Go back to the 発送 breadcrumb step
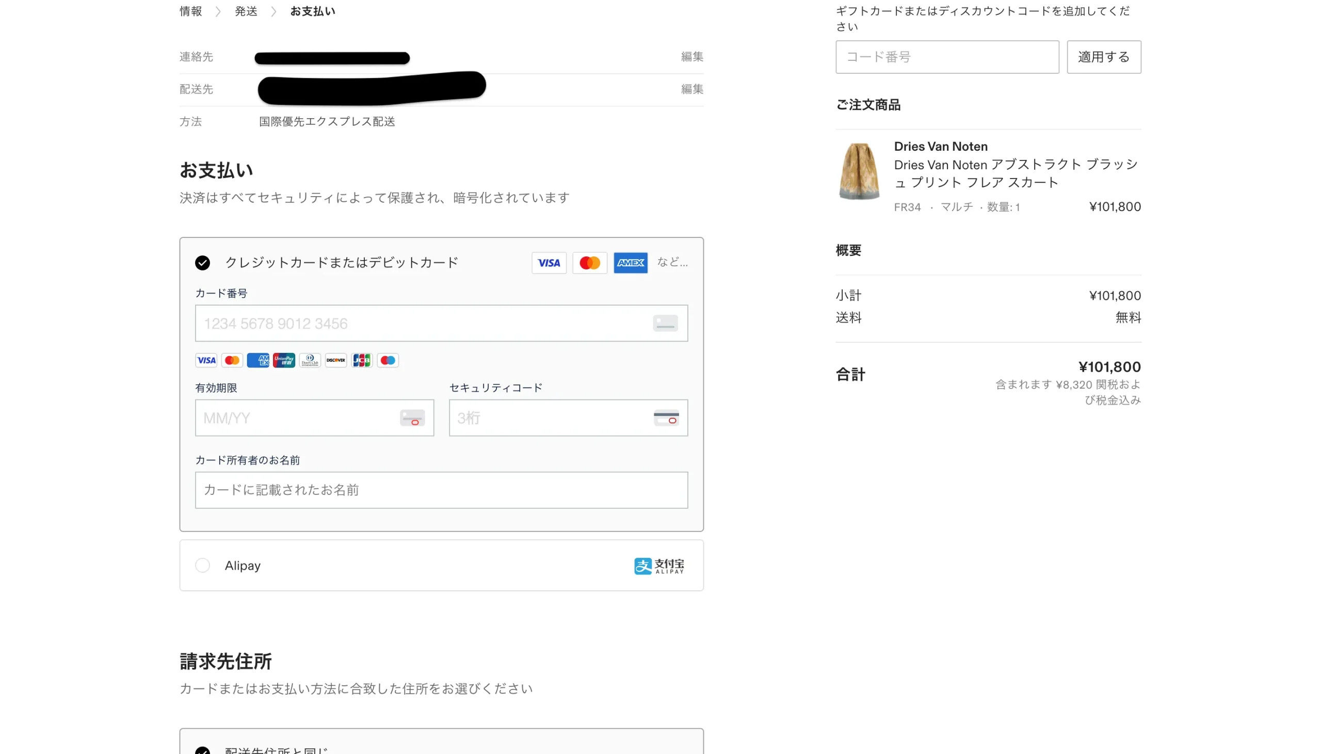 pos(246,11)
